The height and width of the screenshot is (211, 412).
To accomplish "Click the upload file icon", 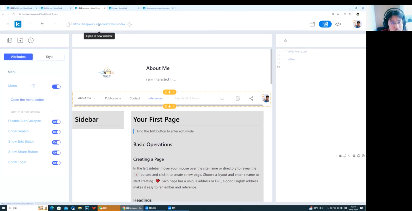I will (20, 40).
